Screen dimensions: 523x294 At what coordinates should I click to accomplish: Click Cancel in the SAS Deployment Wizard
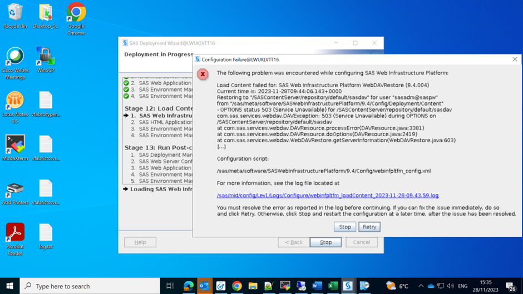point(362,242)
